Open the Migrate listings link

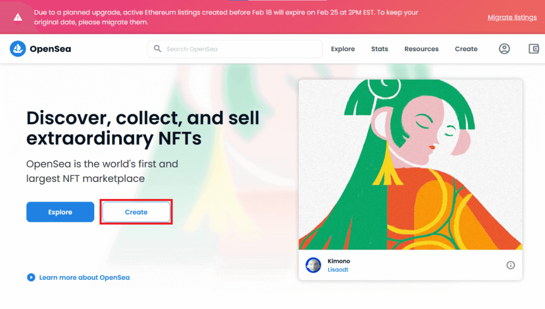pyautogui.click(x=512, y=18)
